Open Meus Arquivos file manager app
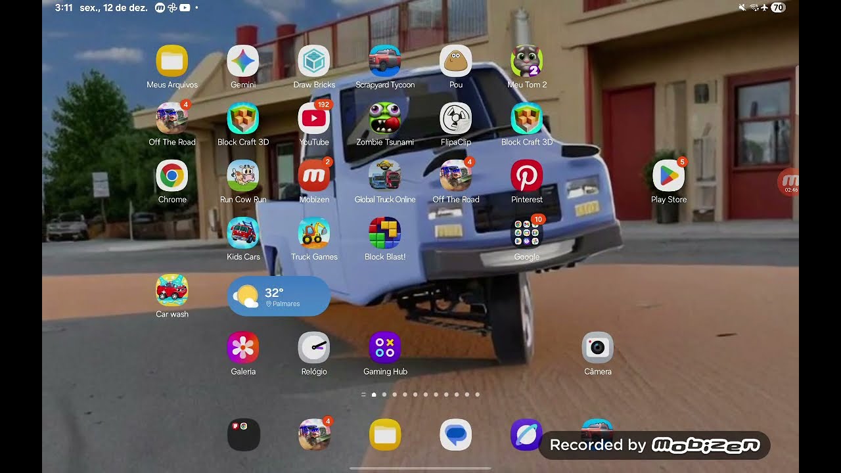The image size is (841, 473). pyautogui.click(x=172, y=61)
